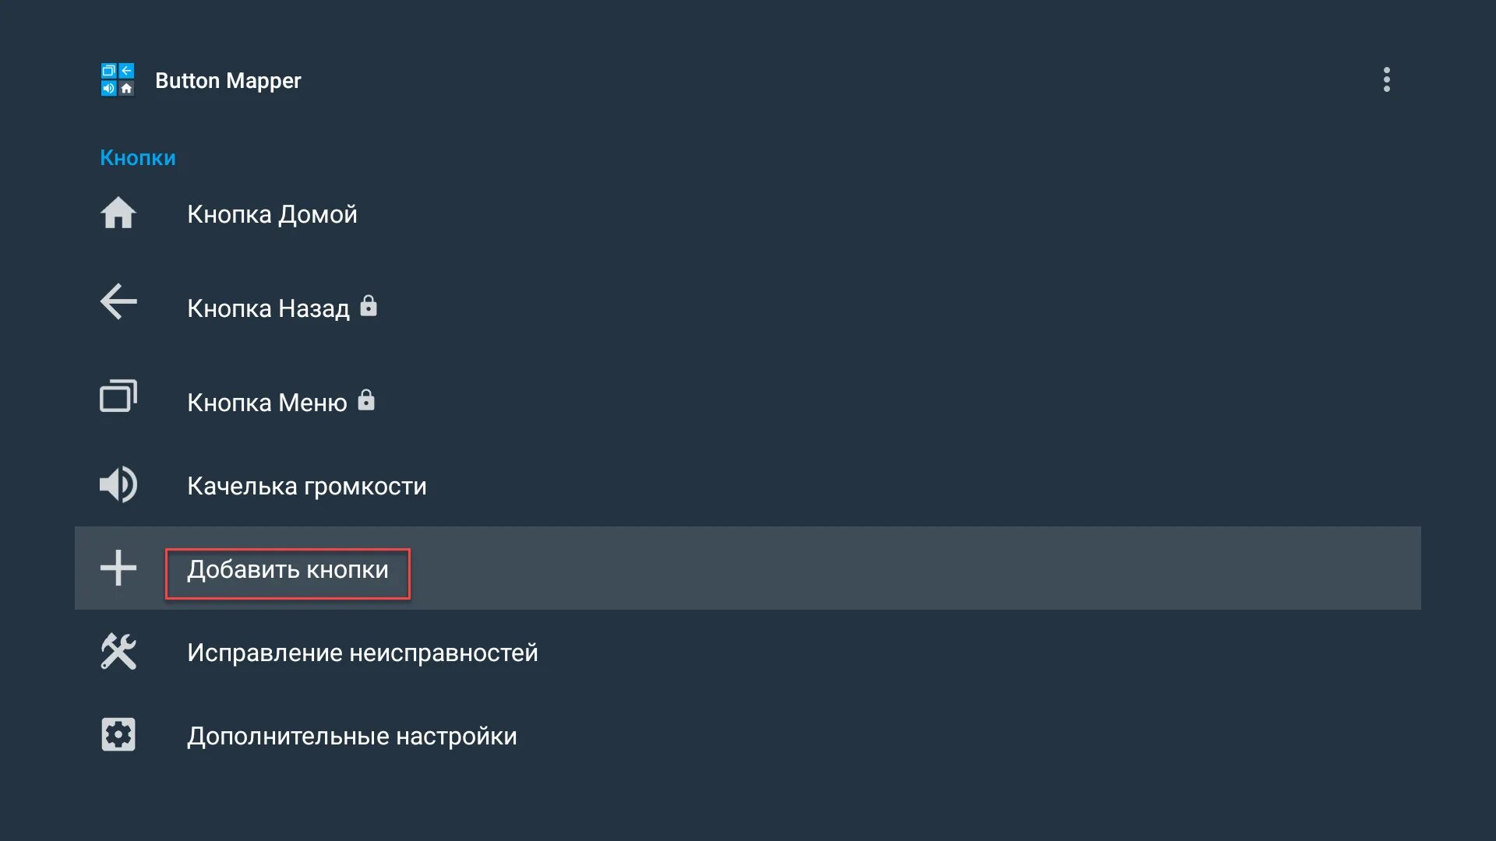This screenshot has height=841, width=1496.
Task: Open Качелька громкости settings
Action: click(306, 486)
